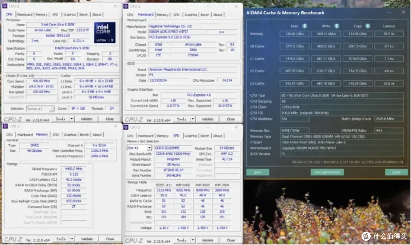Click the L3 Cache Read value 912.41 GB/s

294,83
